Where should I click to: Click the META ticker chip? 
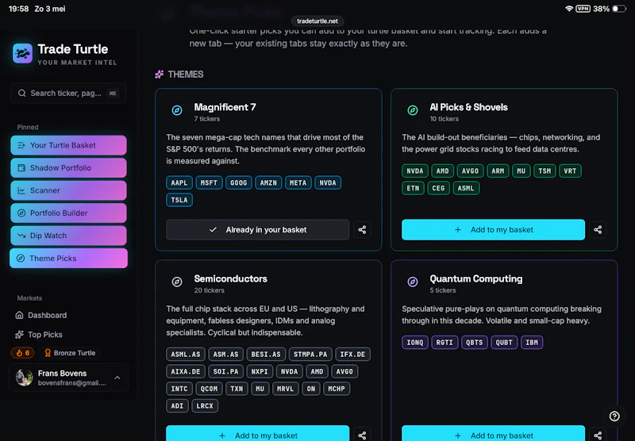298,183
